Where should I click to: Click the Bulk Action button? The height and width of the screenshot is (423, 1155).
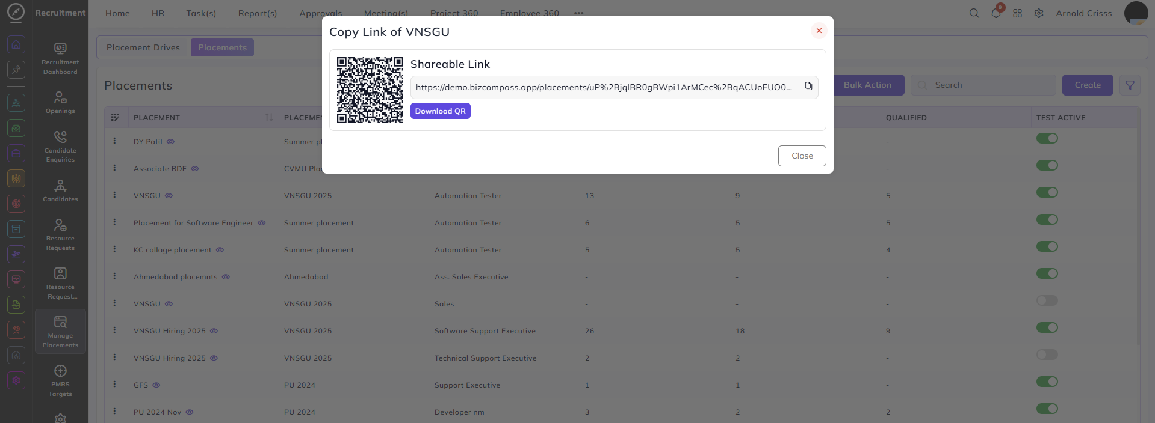869,85
